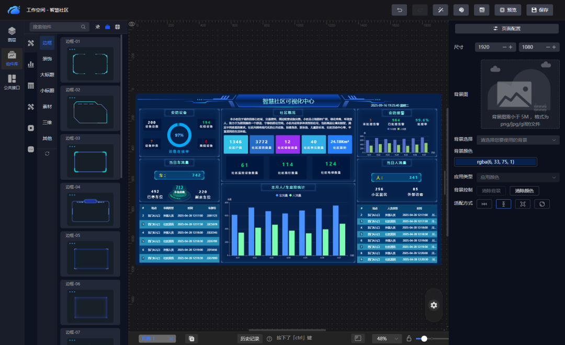The width and height of the screenshot is (565, 345).
Task: Select the 其他 tab
Action: coord(47,139)
